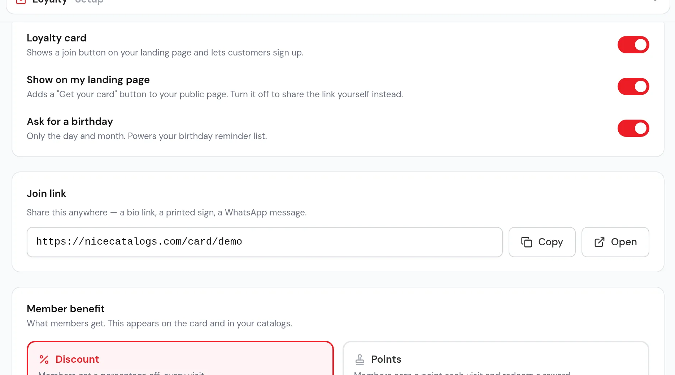Screen dimensions: 675x375
Task: Click the join link URL field
Action: coord(265,242)
